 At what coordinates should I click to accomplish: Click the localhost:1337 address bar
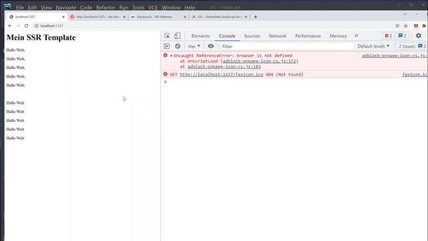(x=213, y=25)
